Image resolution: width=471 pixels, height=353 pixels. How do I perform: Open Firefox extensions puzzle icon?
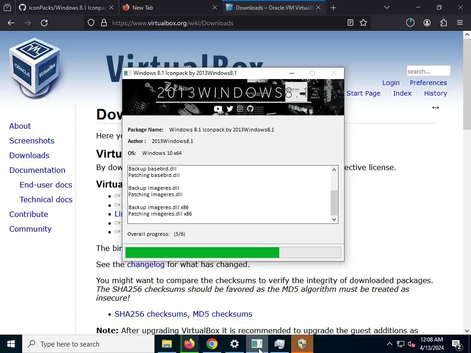click(443, 23)
